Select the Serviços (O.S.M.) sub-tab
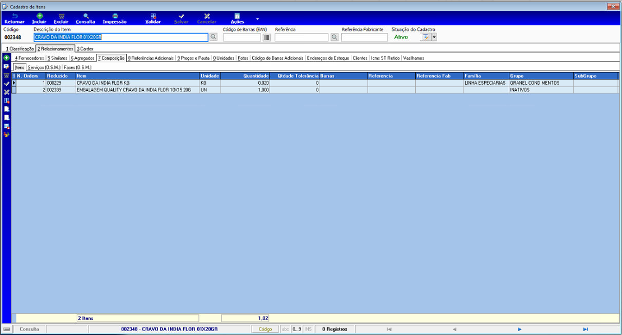The width and height of the screenshot is (622, 335). (x=44, y=67)
